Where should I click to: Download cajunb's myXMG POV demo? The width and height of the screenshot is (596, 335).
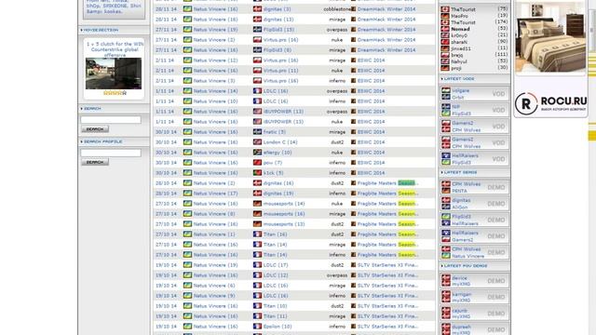[496, 314]
